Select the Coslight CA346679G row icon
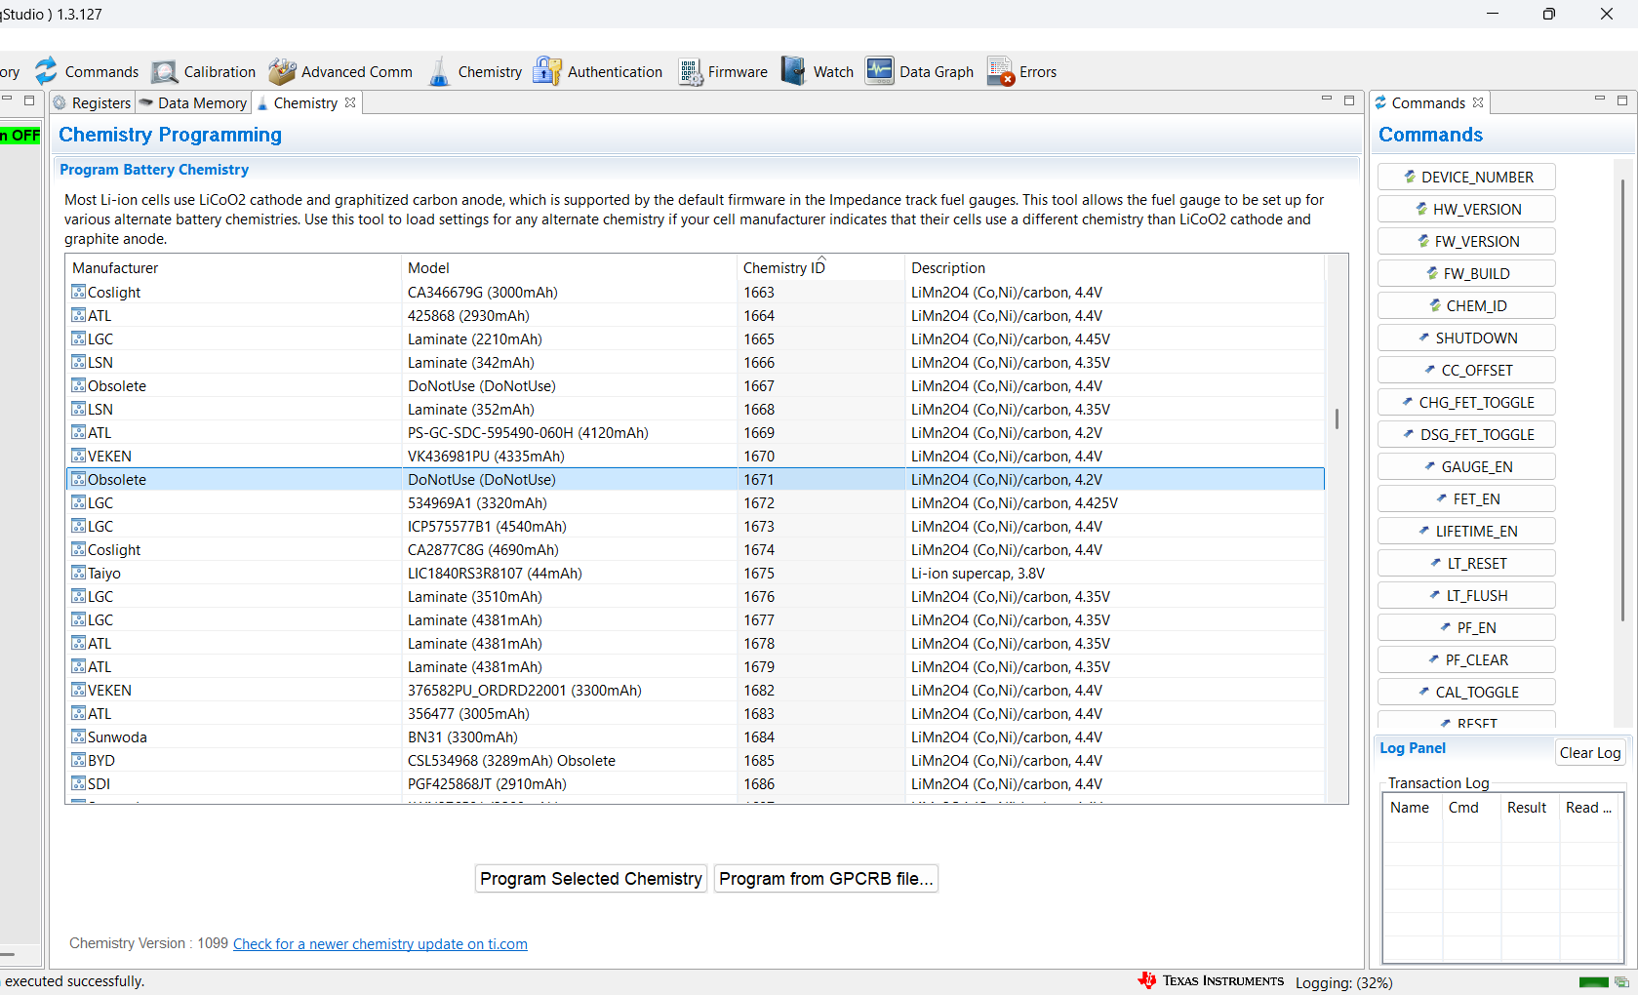The width and height of the screenshot is (1638, 995). click(x=79, y=292)
